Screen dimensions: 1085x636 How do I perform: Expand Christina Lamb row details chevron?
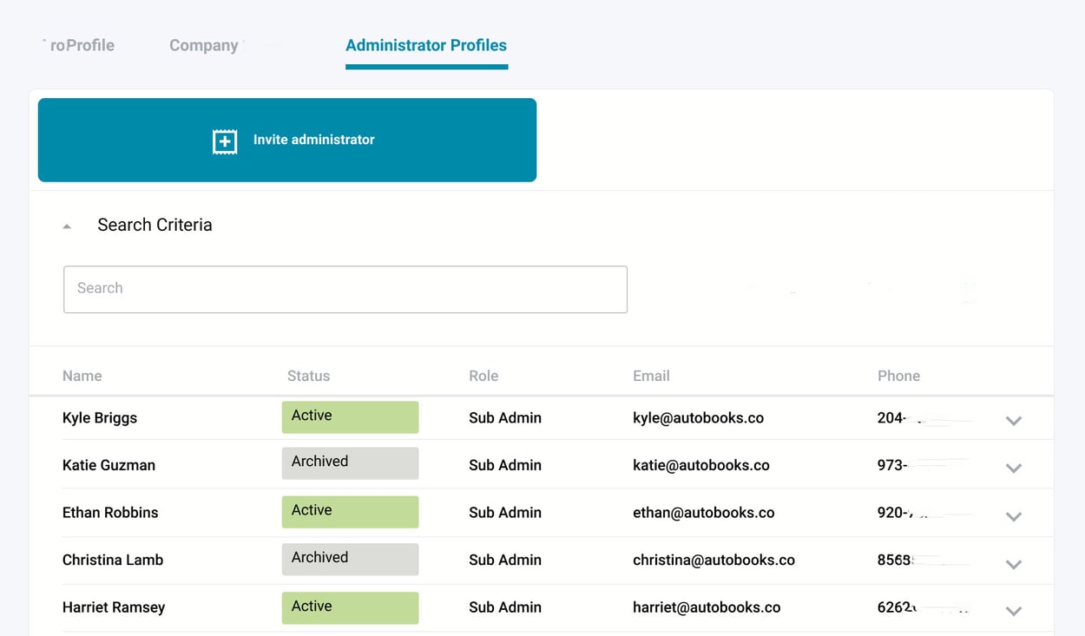click(x=1014, y=564)
